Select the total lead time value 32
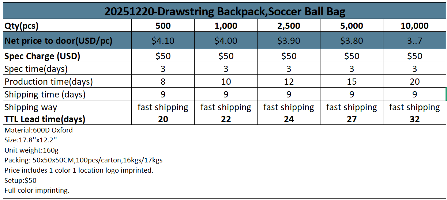The height and width of the screenshot is (200, 447). point(414,119)
